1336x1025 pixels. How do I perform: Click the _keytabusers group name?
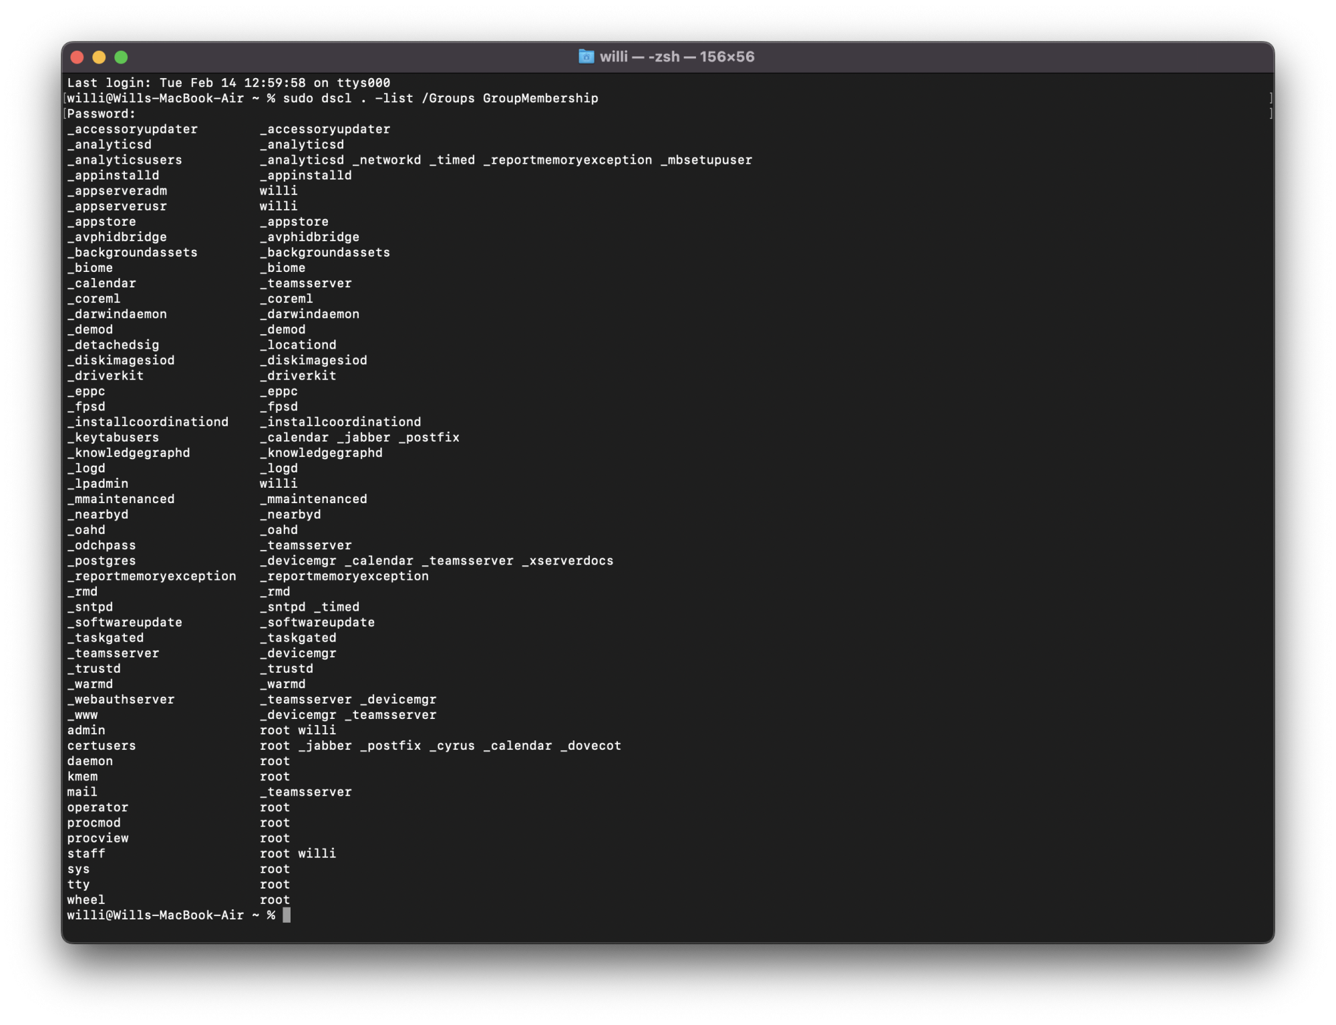(x=113, y=438)
